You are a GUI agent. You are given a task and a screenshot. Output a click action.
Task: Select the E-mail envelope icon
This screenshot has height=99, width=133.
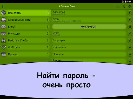(x=3, y=27)
